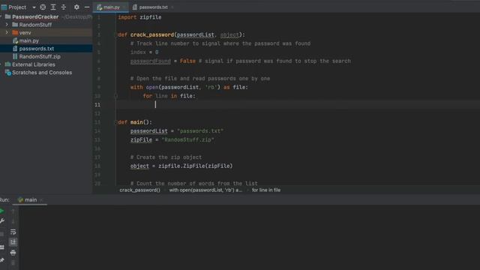Image resolution: width=480 pixels, height=270 pixels.
Task: Expand the venv folder chevron
Action: point(7,32)
